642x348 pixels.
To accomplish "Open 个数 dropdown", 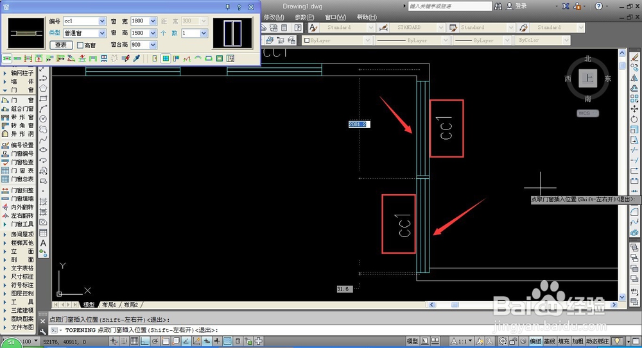I will pyautogui.click(x=204, y=33).
